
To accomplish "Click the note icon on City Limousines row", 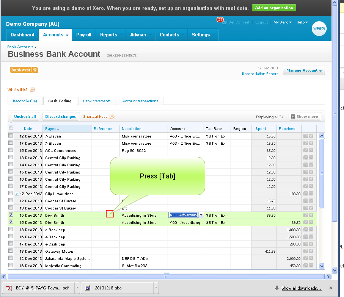I will coord(17,194).
